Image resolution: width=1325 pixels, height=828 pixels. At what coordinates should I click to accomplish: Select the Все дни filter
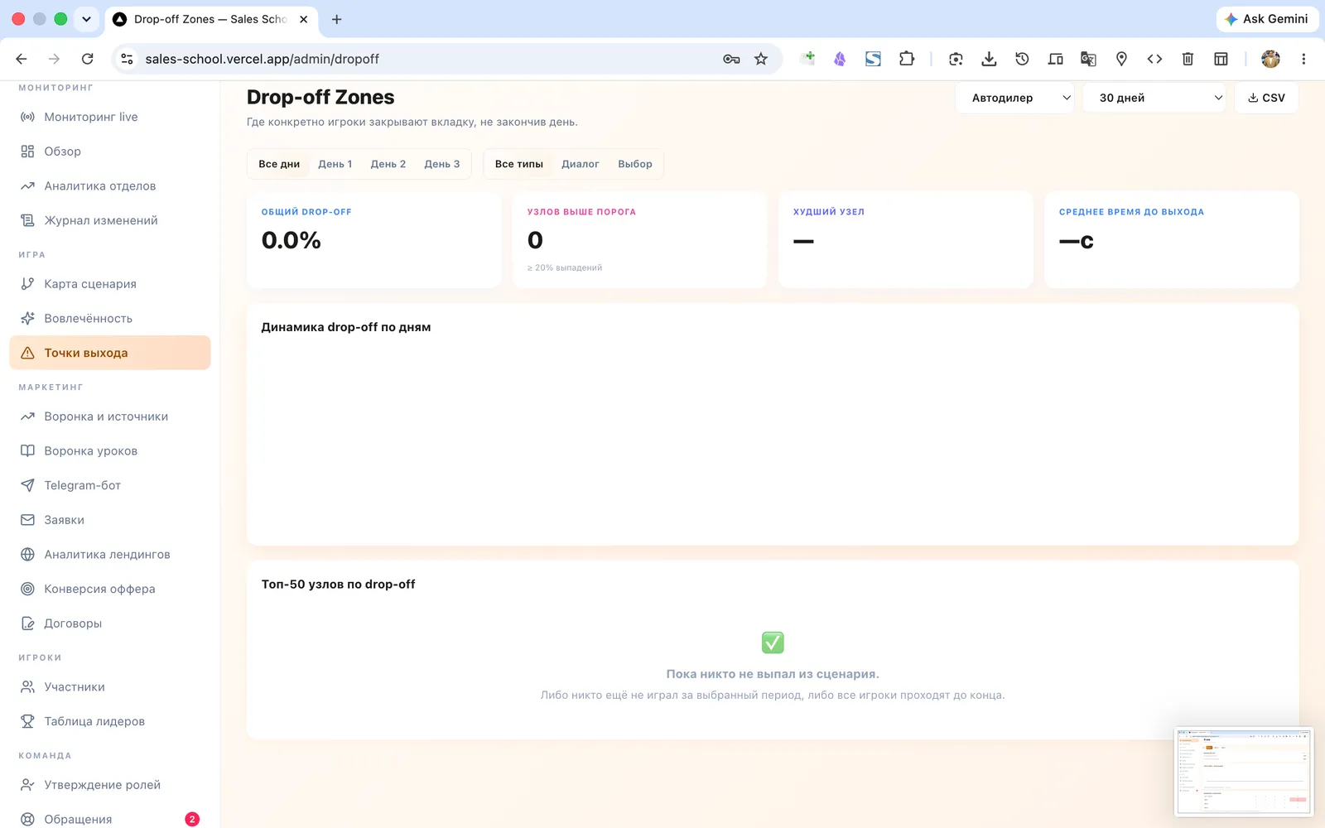click(279, 164)
